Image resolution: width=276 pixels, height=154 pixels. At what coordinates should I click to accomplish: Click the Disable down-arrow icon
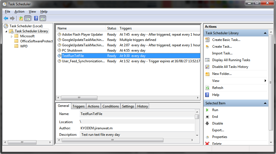207,123
